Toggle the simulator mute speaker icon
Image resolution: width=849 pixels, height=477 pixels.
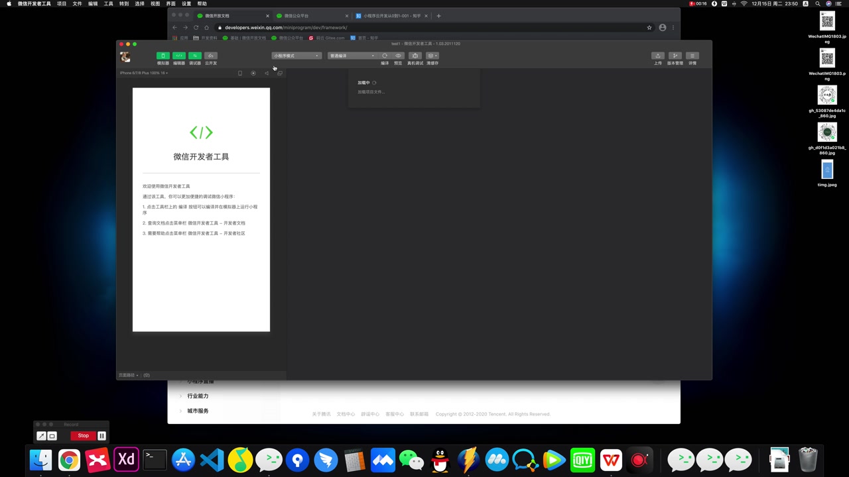[x=267, y=73]
